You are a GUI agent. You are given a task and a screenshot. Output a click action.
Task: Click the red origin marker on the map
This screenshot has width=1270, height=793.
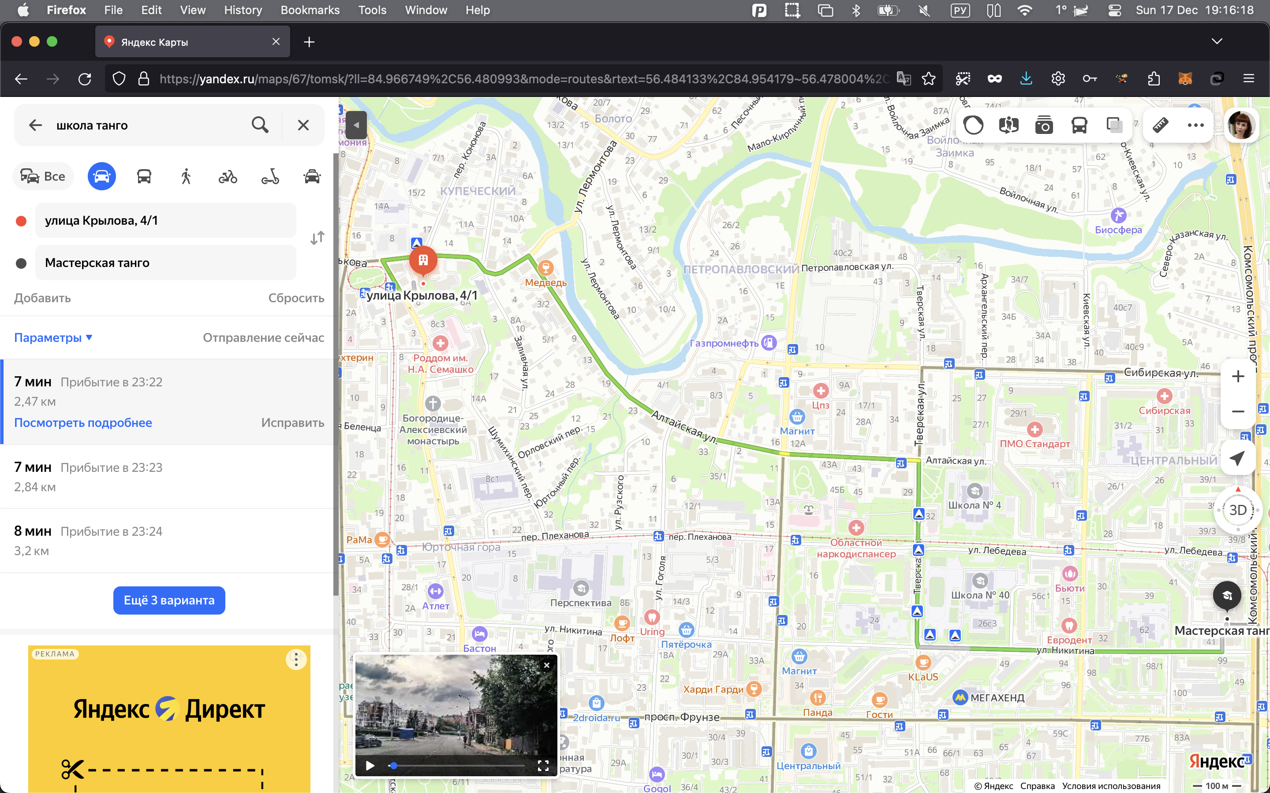coord(423,260)
